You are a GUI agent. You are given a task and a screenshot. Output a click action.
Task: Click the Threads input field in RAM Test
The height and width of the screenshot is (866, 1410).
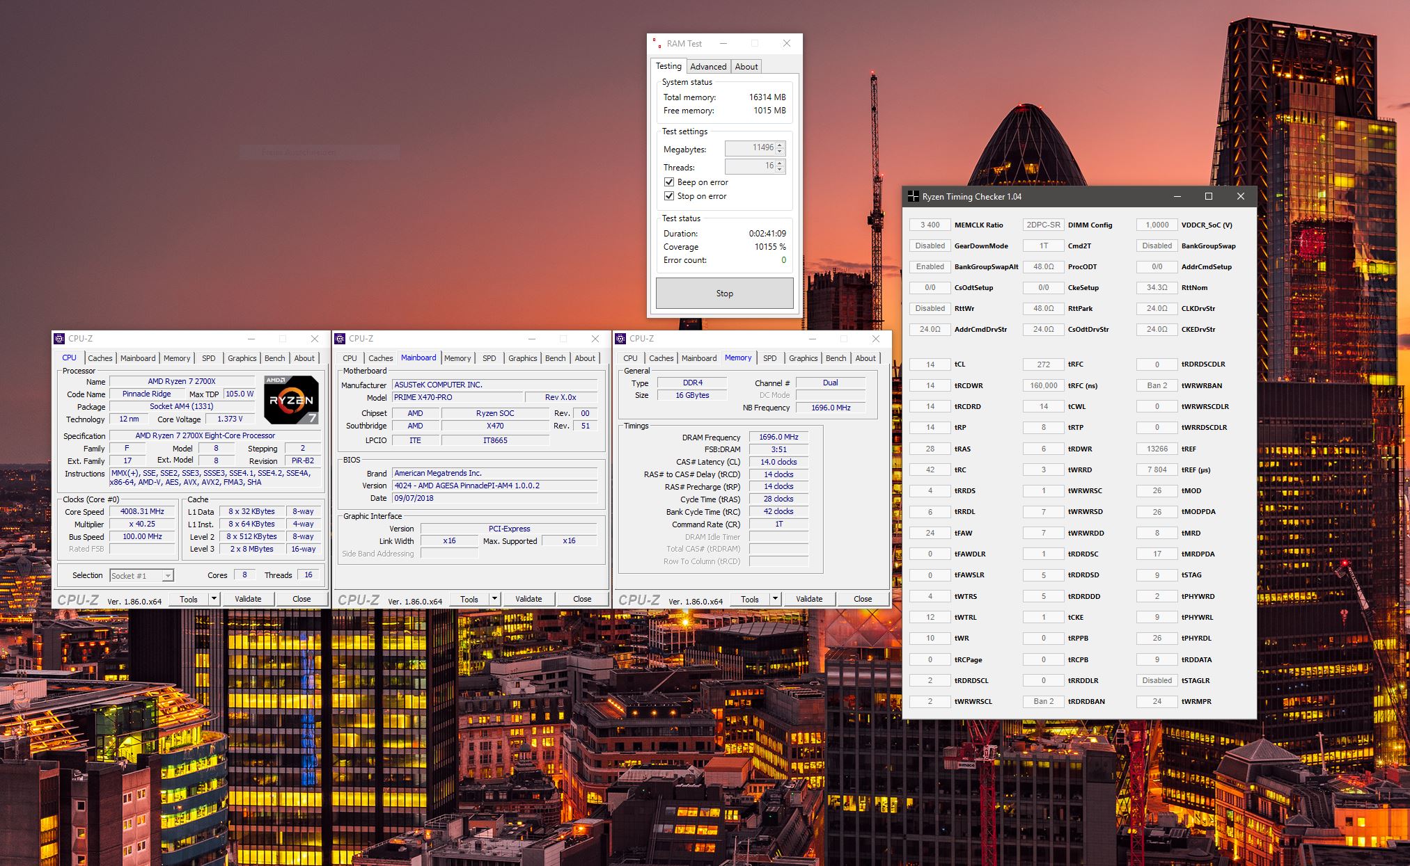pos(750,166)
